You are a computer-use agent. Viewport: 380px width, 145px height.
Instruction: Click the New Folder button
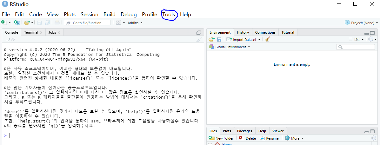click(221, 138)
